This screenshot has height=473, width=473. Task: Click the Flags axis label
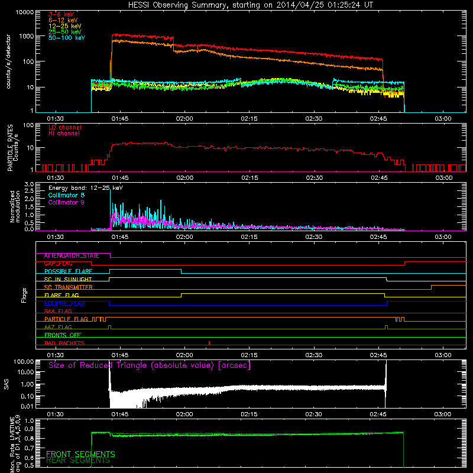24,295
